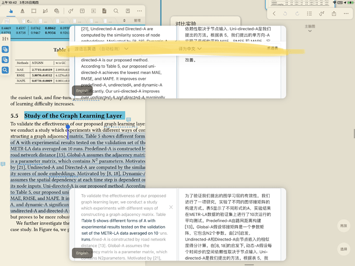Image resolution: width=355 pixels, height=266 pixels.
Task: Switch to the fourth document tab
Action: click(x=60, y=21)
